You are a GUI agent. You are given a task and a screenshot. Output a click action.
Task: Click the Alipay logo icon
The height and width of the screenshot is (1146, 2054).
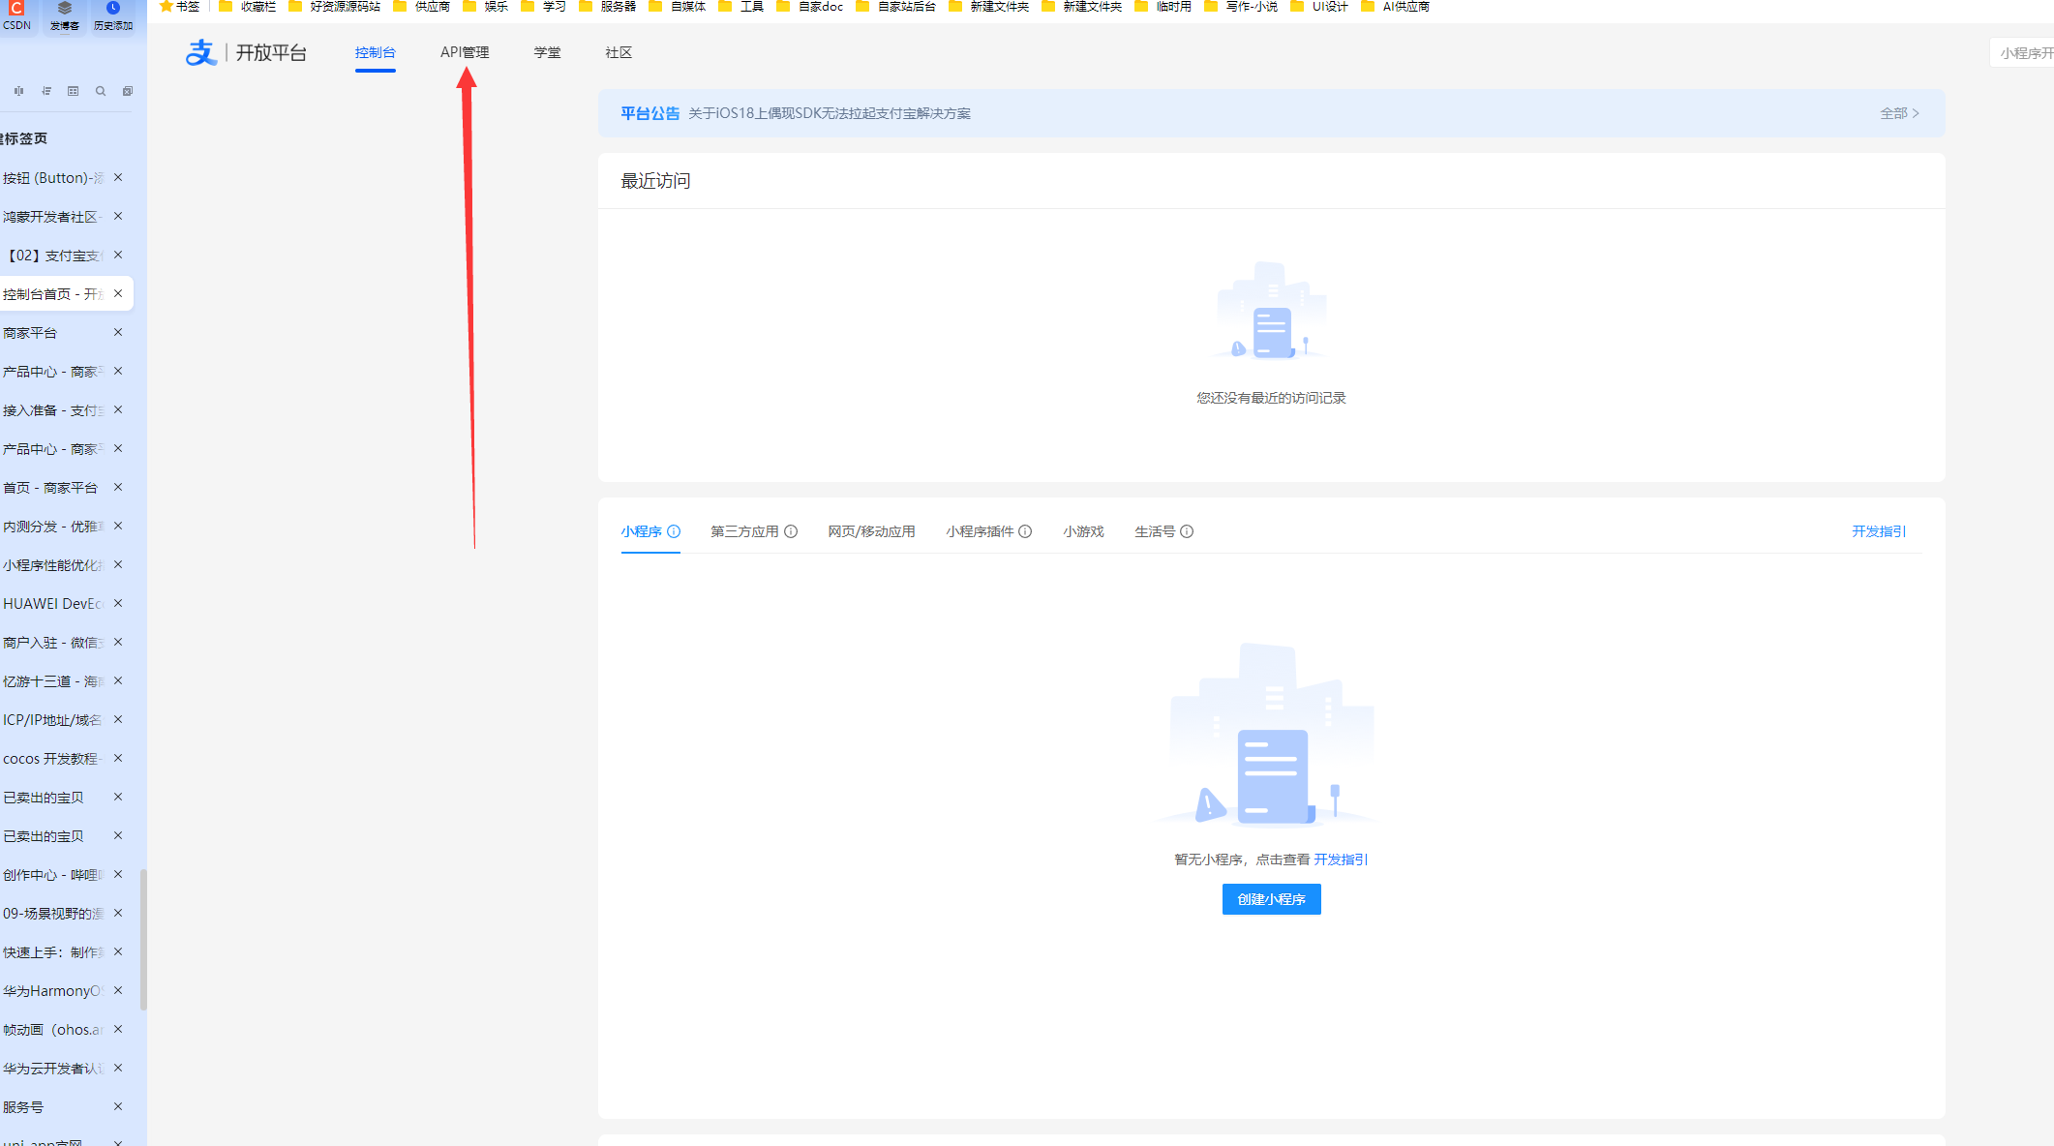pos(200,52)
